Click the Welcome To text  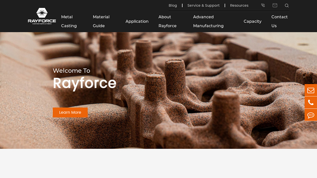click(x=72, y=70)
